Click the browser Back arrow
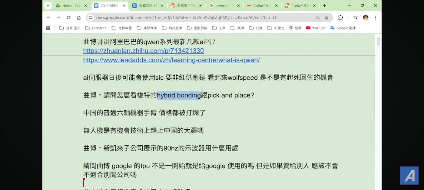Viewport: 424px width, 190px height. pos(48,17)
